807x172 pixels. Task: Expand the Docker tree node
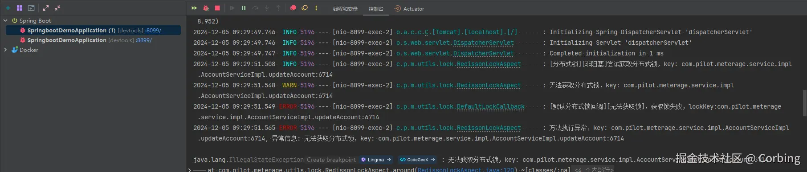click(x=5, y=50)
